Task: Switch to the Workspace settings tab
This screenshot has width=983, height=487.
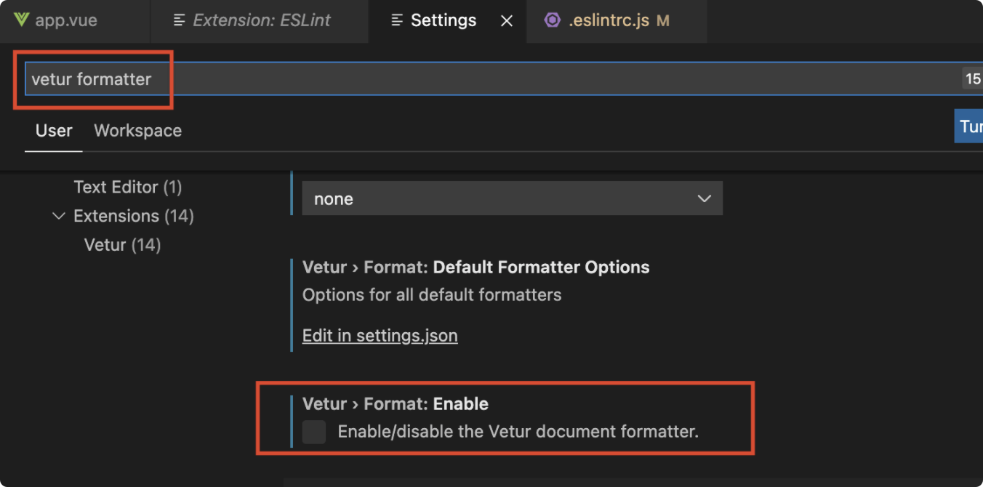Action: (x=137, y=131)
